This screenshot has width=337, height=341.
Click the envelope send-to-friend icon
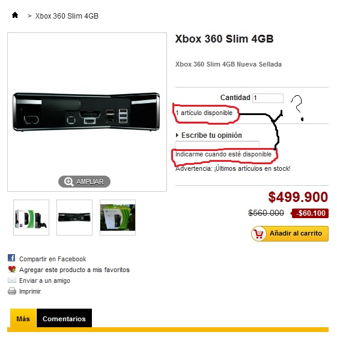coord(12,280)
